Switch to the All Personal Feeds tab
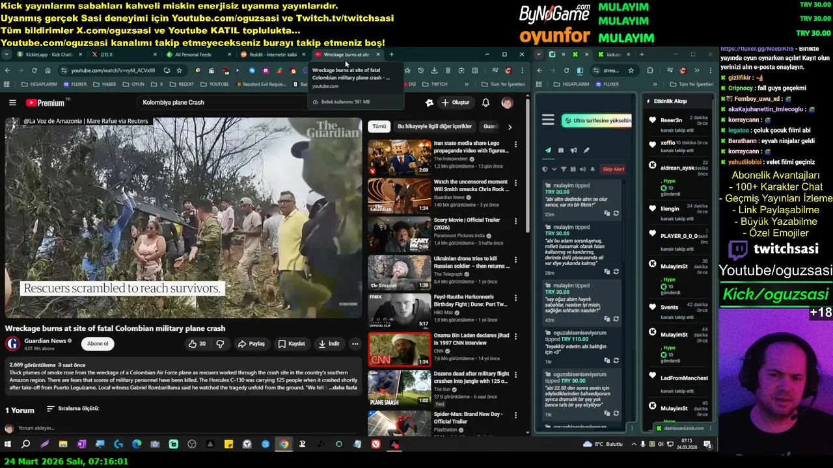Image resolution: width=833 pixels, height=468 pixels. point(198,55)
